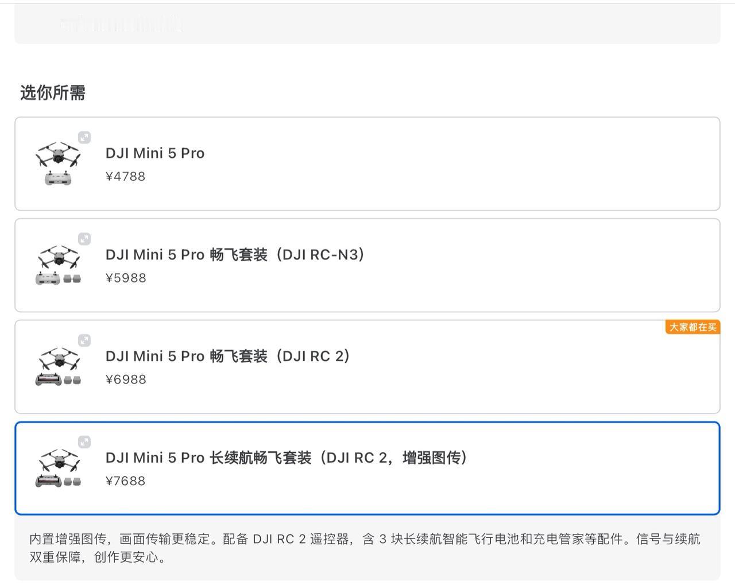
Task: Select 长续航畅飞套装 (DJI RC 2, 增强图传) option
Action: tap(367, 468)
